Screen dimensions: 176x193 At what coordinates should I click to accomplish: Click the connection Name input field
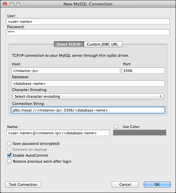click(x=58, y=133)
